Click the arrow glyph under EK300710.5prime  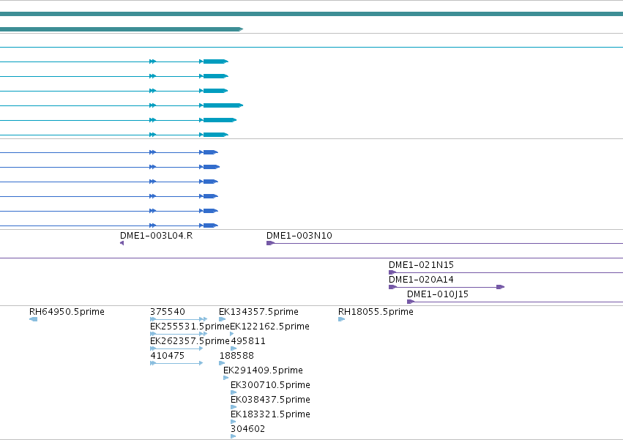234,392
